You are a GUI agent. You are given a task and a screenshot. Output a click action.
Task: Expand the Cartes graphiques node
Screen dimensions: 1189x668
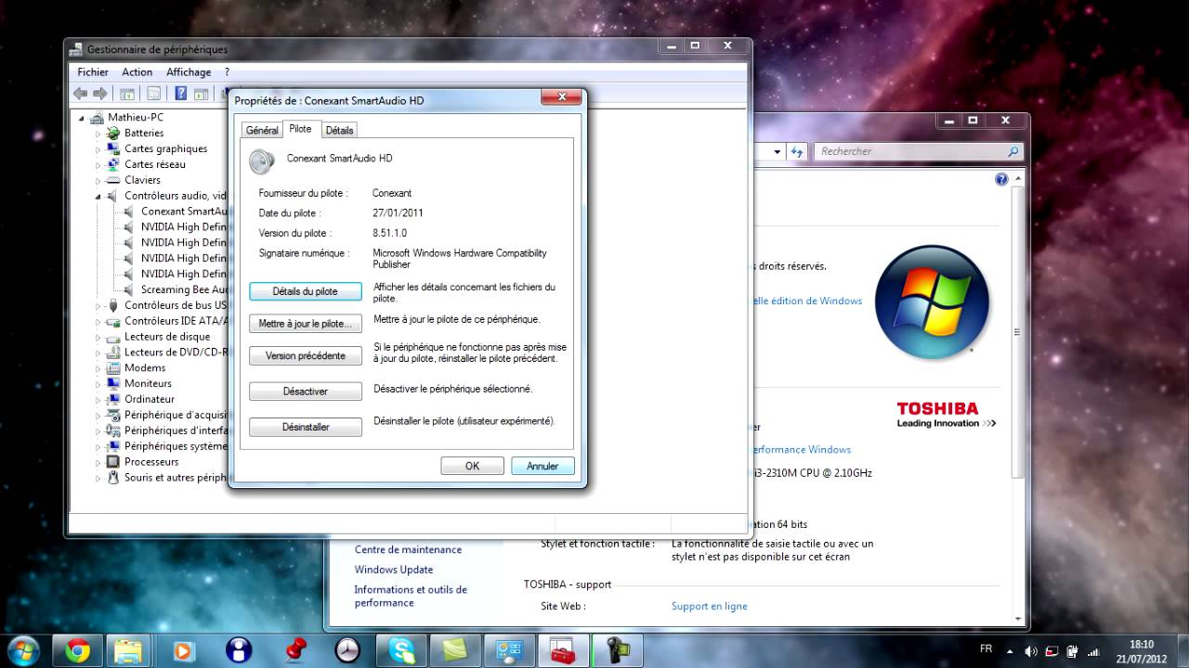98,149
